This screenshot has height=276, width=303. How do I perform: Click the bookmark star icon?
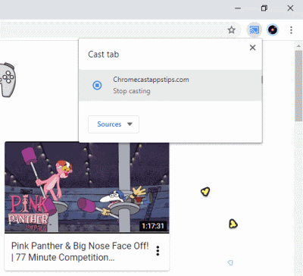(231, 30)
